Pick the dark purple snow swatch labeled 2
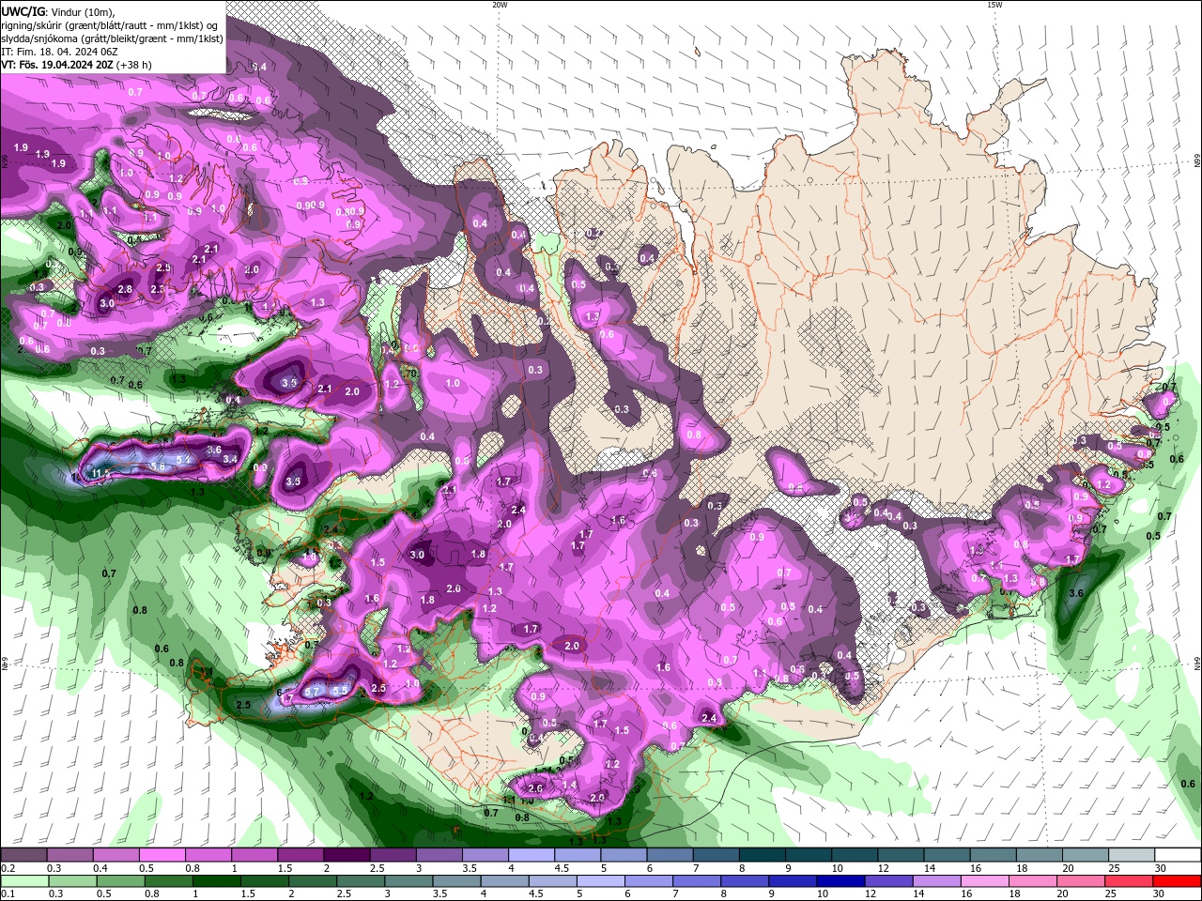Screen dimensions: 1202x901 (x=346, y=854)
